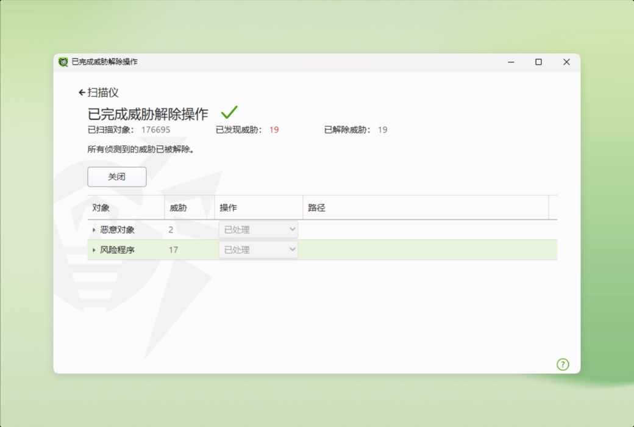Minimize the Dr.Web results window
Screen dimensions: 634x427
tap(510, 62)
